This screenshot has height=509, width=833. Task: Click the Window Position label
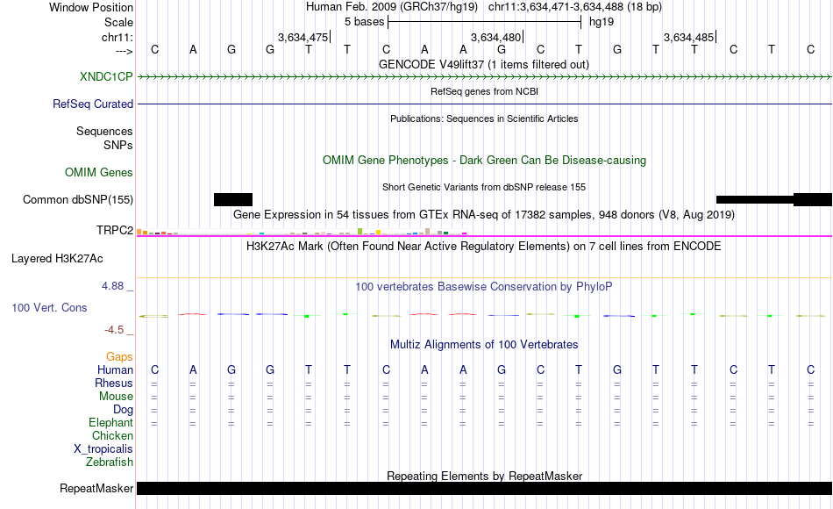91,7
